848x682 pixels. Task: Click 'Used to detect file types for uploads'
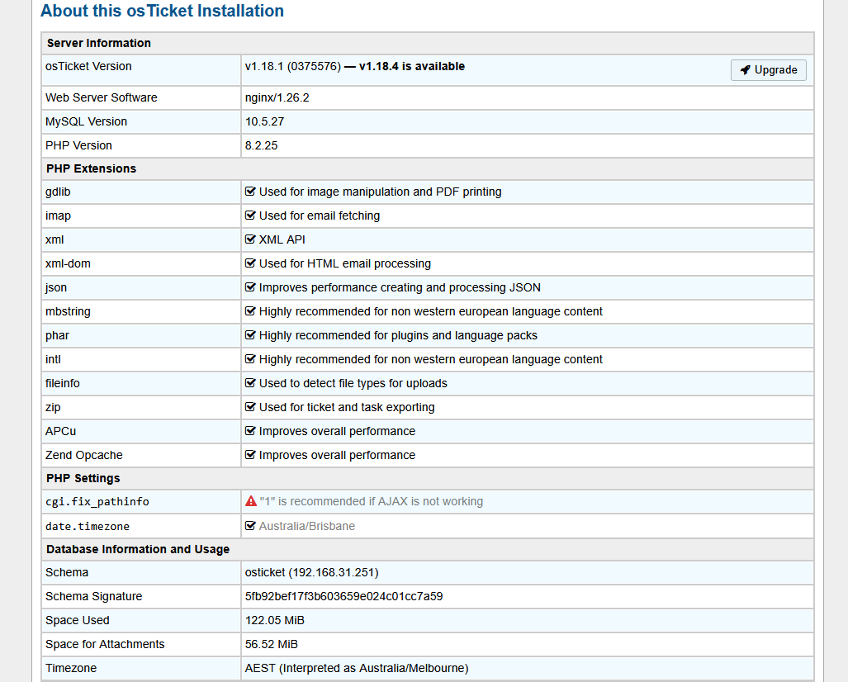pyautogui.click(x=353, y=383)
